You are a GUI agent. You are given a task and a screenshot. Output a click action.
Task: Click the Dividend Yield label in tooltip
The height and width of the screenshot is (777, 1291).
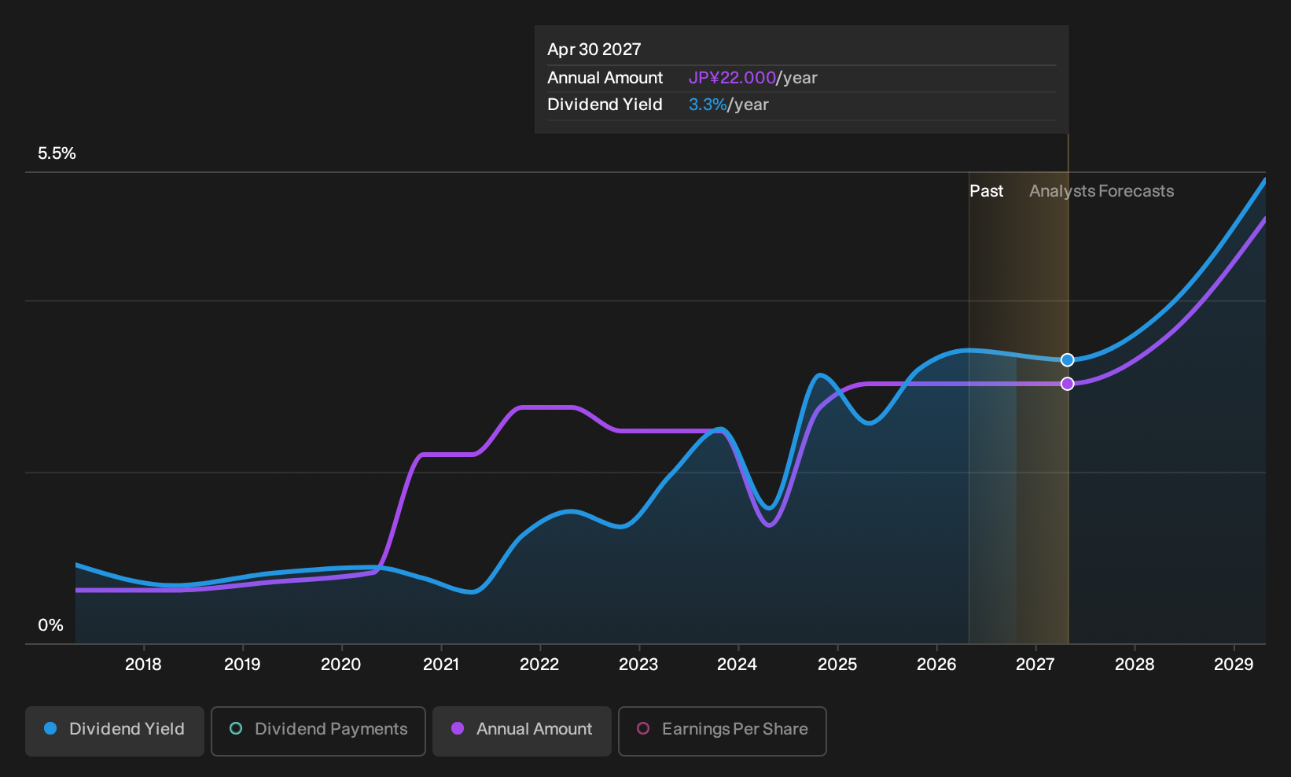tap(605, 105)
